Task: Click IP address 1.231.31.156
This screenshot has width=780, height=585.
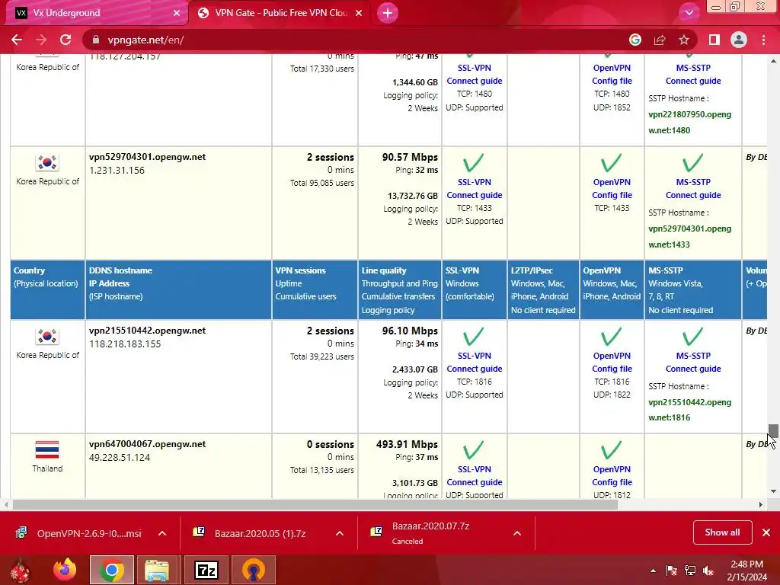Action: 117,170
